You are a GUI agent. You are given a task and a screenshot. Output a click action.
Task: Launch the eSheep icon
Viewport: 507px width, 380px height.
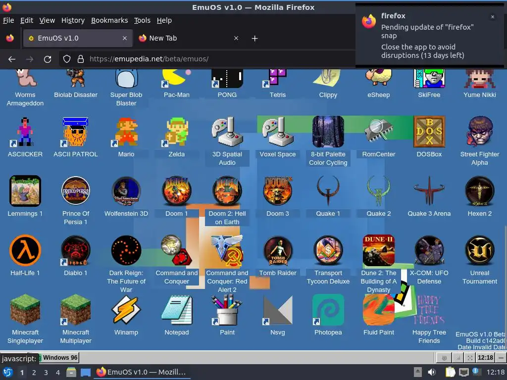pos(378,78)
